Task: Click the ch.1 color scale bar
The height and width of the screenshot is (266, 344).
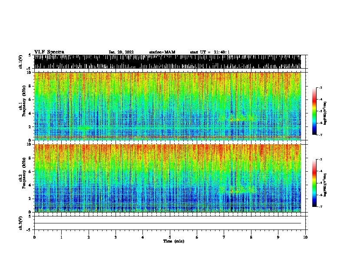Action: [314, 111]
